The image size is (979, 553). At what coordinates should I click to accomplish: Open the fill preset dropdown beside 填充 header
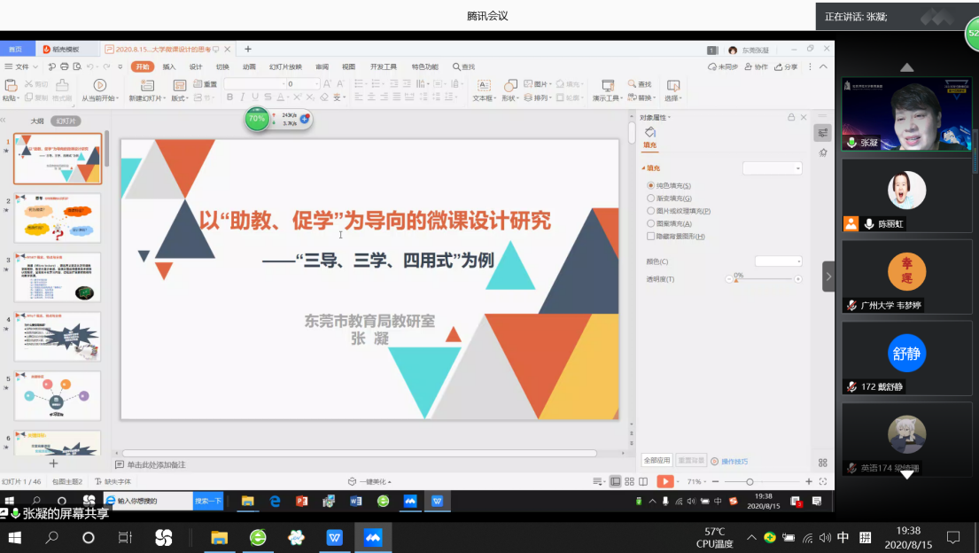pyautogui.click(x=772, y=167)
